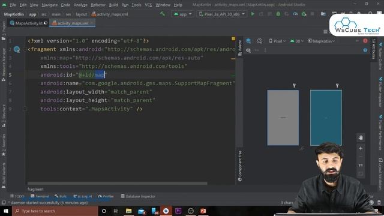Toggle the pan hand tool
This screenshot has height=216, width=384.
[361, 138]
